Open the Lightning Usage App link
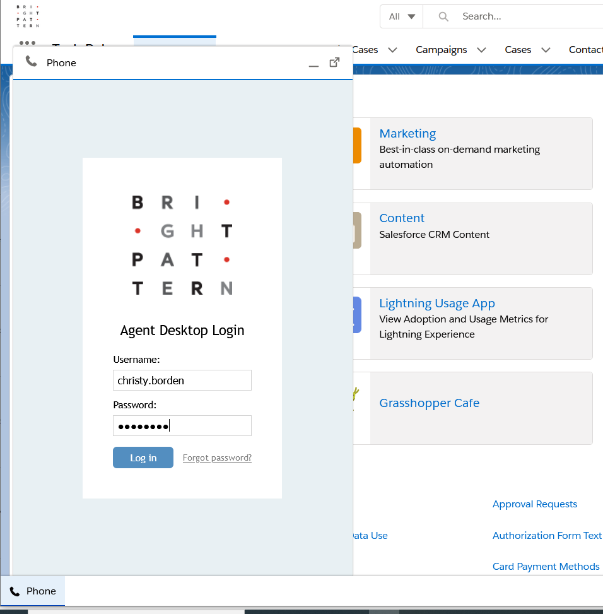The image size is (603, 614). coord(437,303)
